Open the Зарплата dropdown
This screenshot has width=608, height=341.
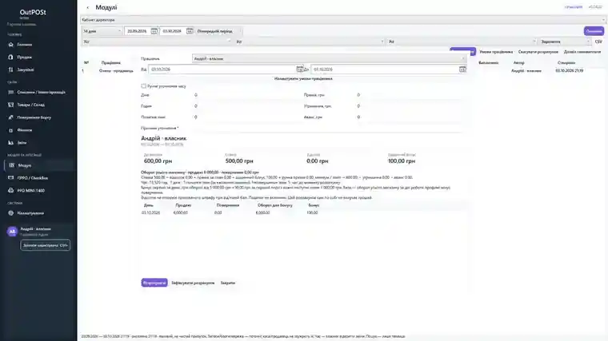coord(565,42)
